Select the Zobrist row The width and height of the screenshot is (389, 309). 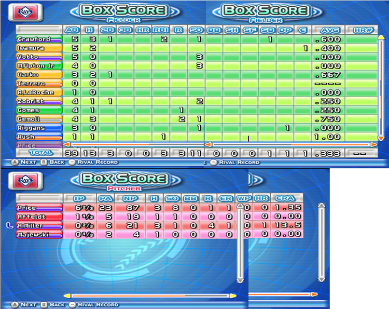pyautogui.click(x=197, y=101)
